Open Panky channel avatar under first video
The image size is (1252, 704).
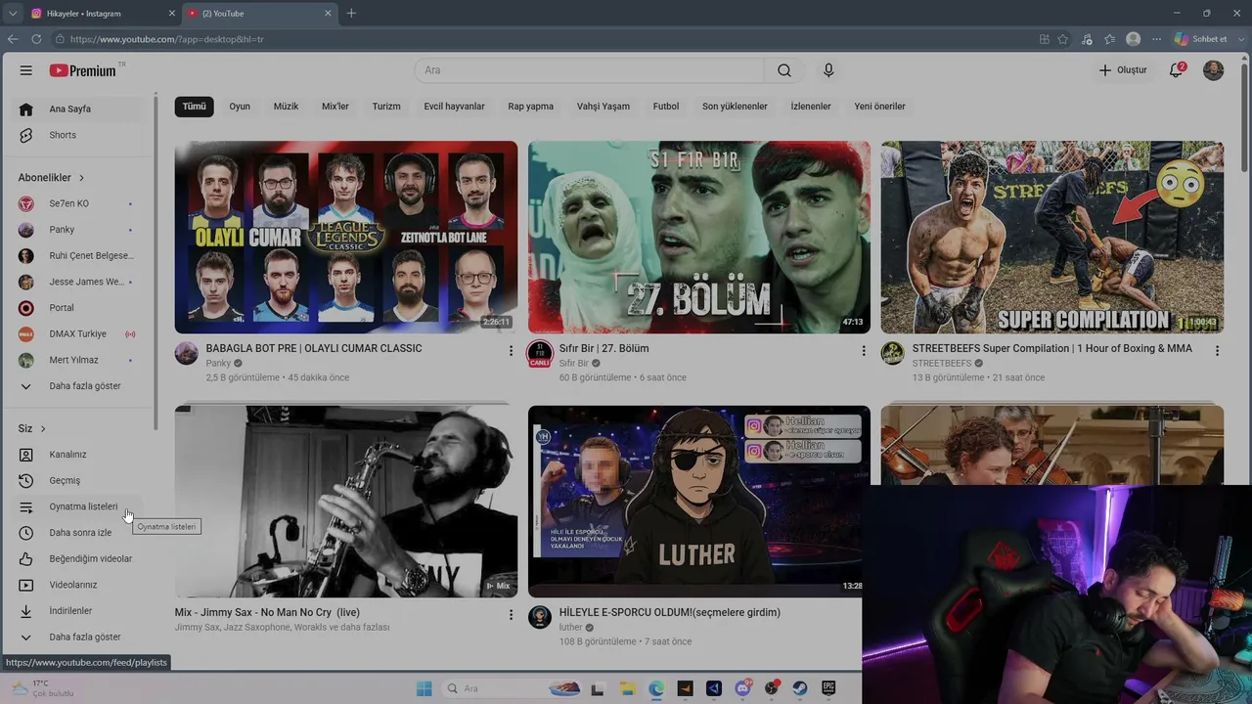tap(187, 353)
